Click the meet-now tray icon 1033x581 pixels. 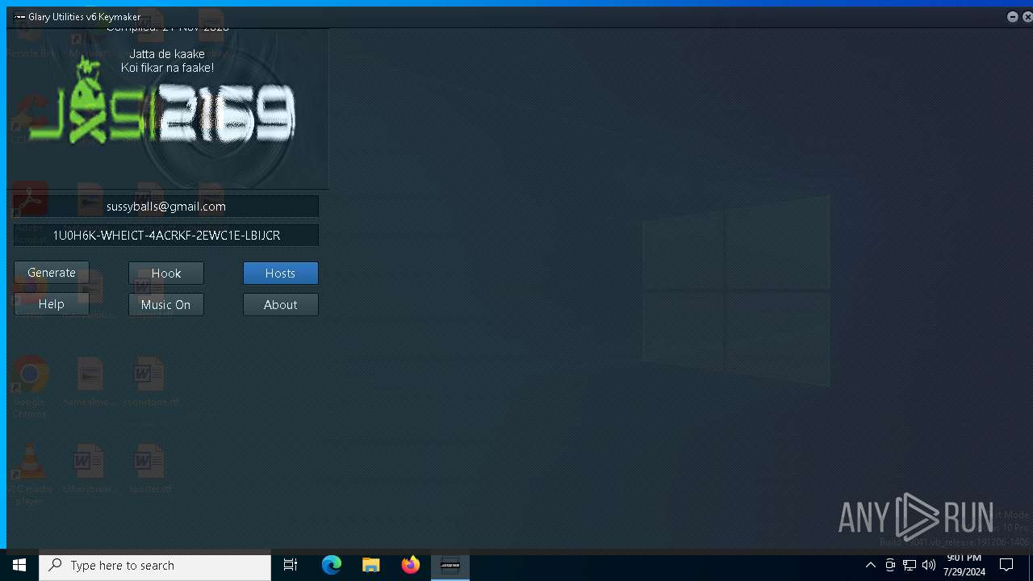pos(890,566)
